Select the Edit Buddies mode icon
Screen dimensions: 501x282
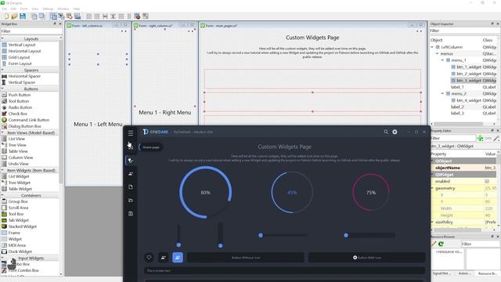pyautogui.click(x=70, y=16)
